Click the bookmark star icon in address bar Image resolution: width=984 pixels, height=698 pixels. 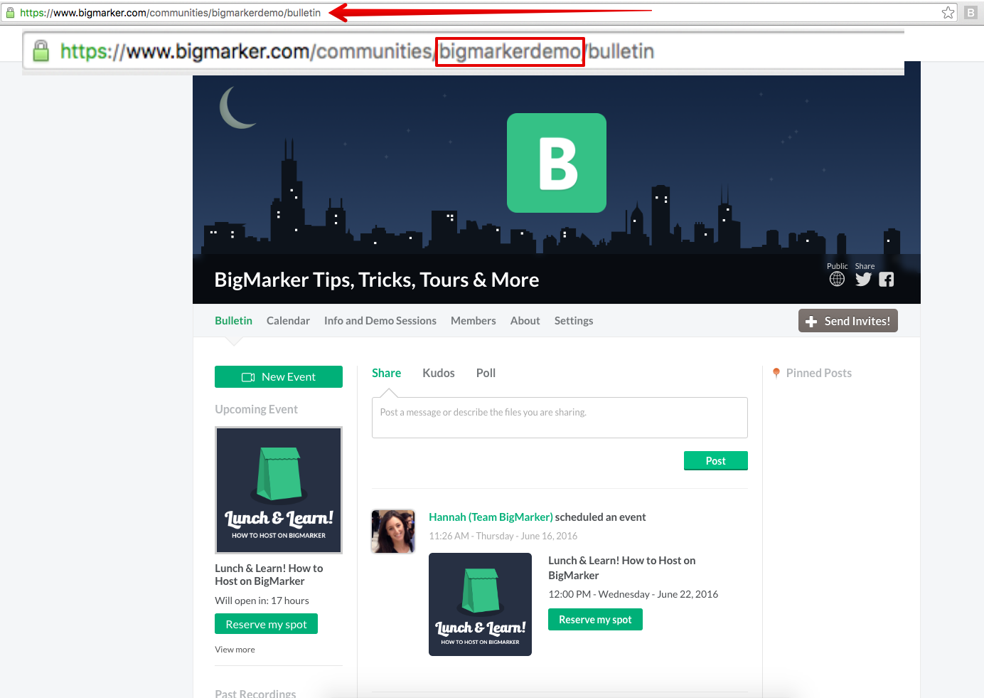coord(948,13)
